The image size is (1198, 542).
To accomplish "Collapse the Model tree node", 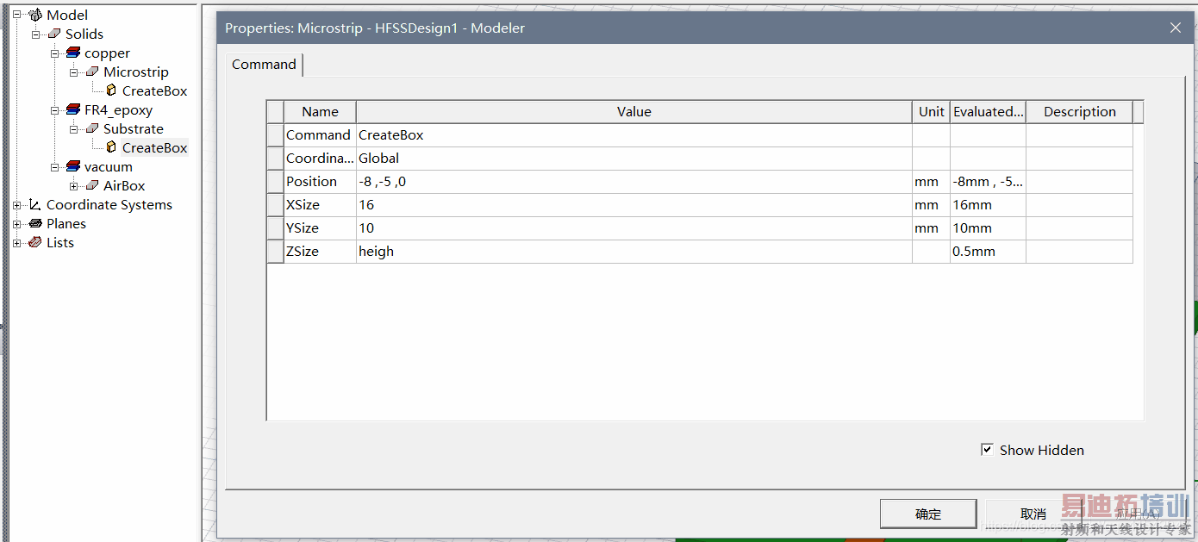I will 16,15.
